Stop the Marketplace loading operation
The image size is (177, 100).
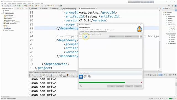point(141,82)
